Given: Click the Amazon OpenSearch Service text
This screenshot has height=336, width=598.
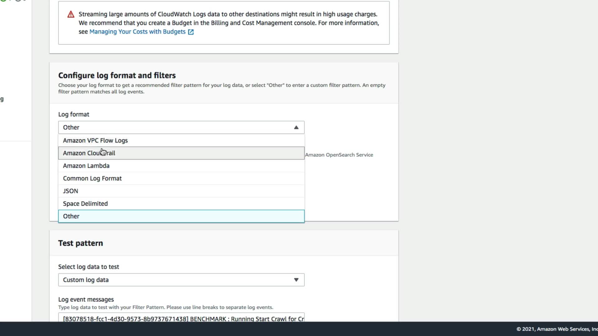Looking at the screenshot, I should (339, 155).
